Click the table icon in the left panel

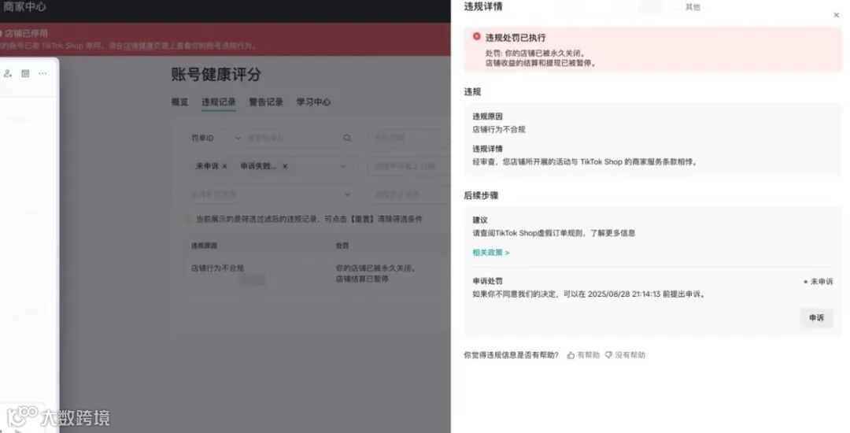(x=25, y=74)
